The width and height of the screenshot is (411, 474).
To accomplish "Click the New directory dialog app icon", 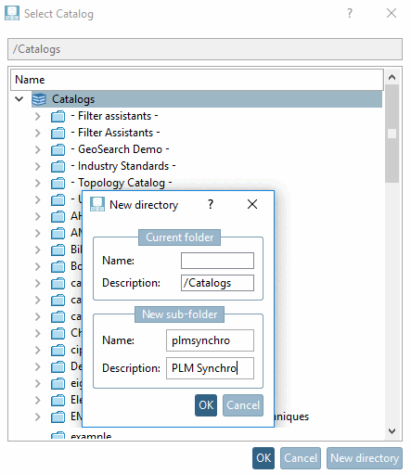I will point(97,204).
